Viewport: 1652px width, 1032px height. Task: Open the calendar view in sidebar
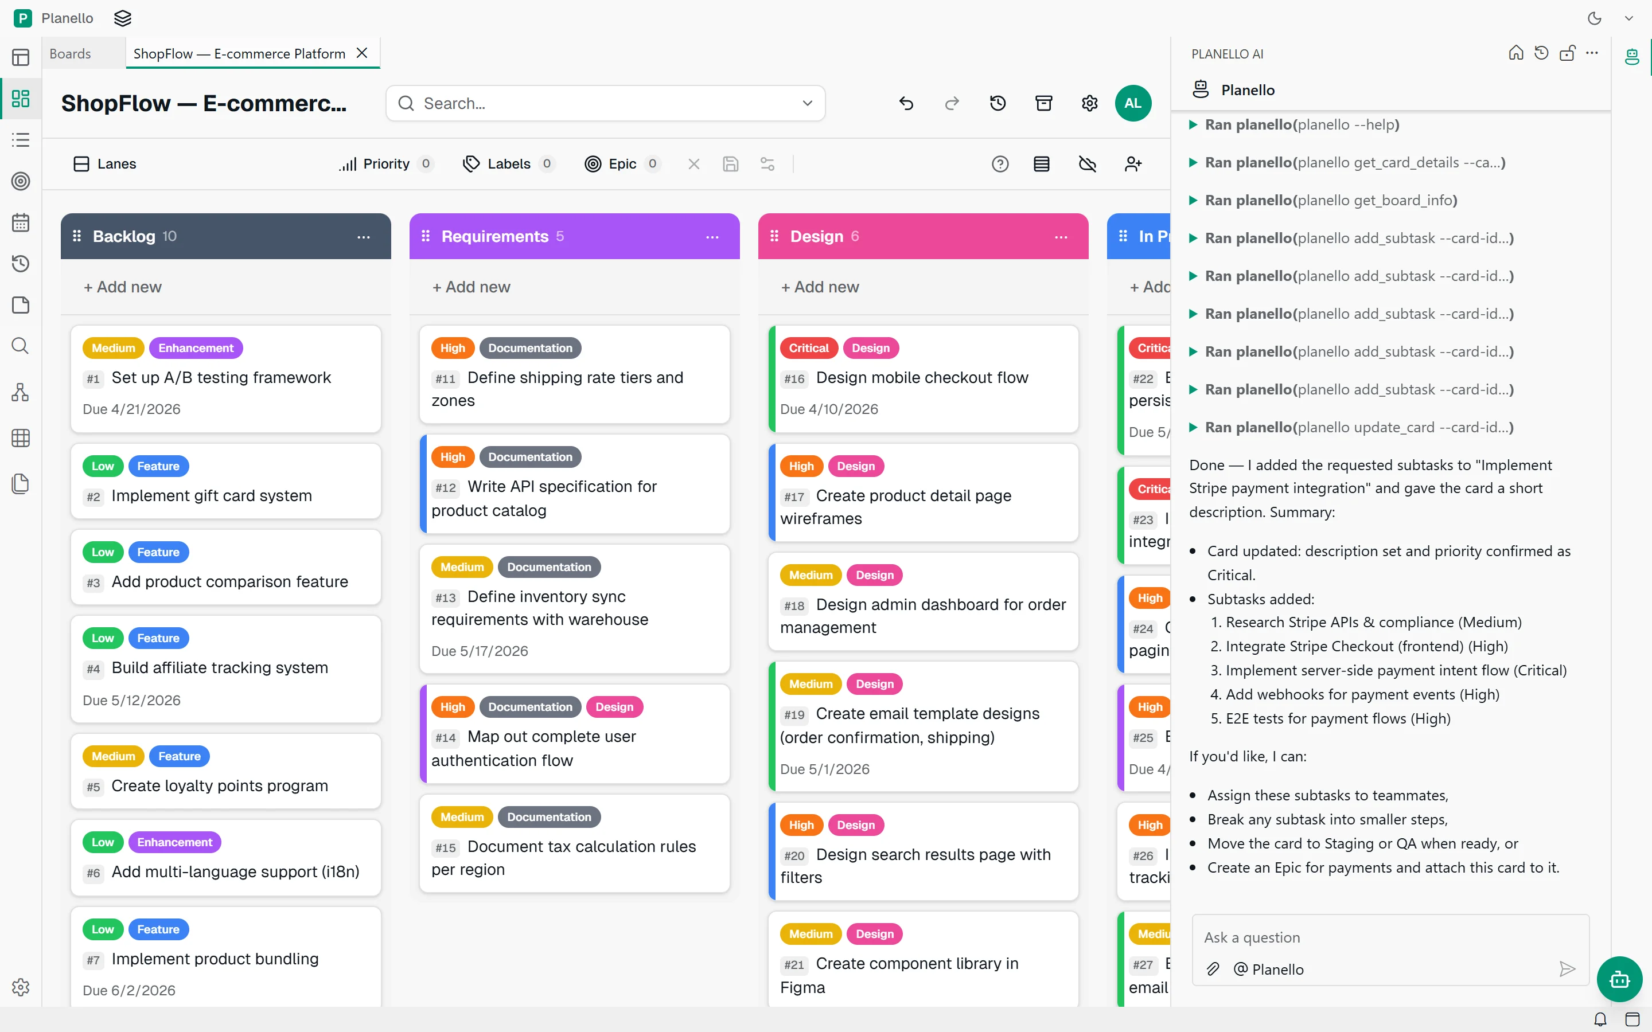[21, 222]
